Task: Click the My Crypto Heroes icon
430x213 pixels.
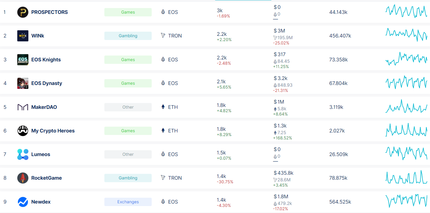Action: pos(23,131)
